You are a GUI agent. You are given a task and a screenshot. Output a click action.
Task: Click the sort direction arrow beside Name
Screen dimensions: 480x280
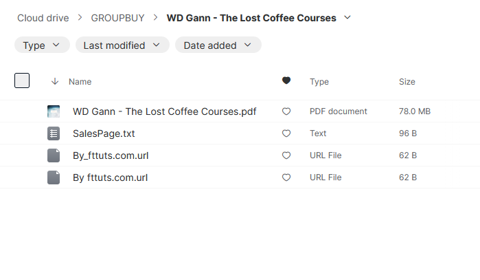55,81
